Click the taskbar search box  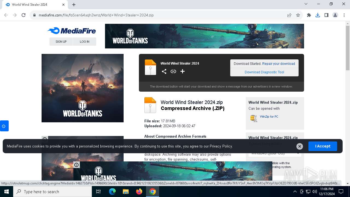point(52,192)
